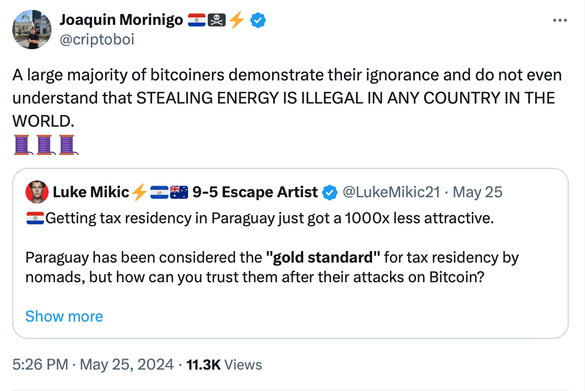Open the @criptoboi handle link

pyautogui.click(x=97, y=39)
